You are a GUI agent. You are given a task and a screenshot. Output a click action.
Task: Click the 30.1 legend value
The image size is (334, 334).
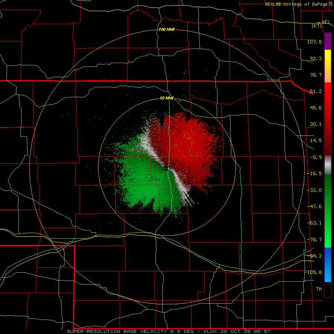point(316,124)
